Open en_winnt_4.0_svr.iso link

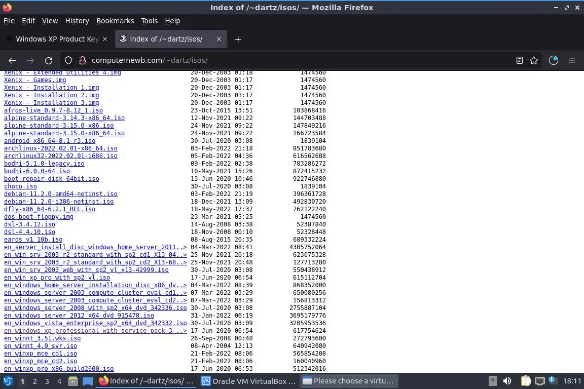click(x=41, y=346)
